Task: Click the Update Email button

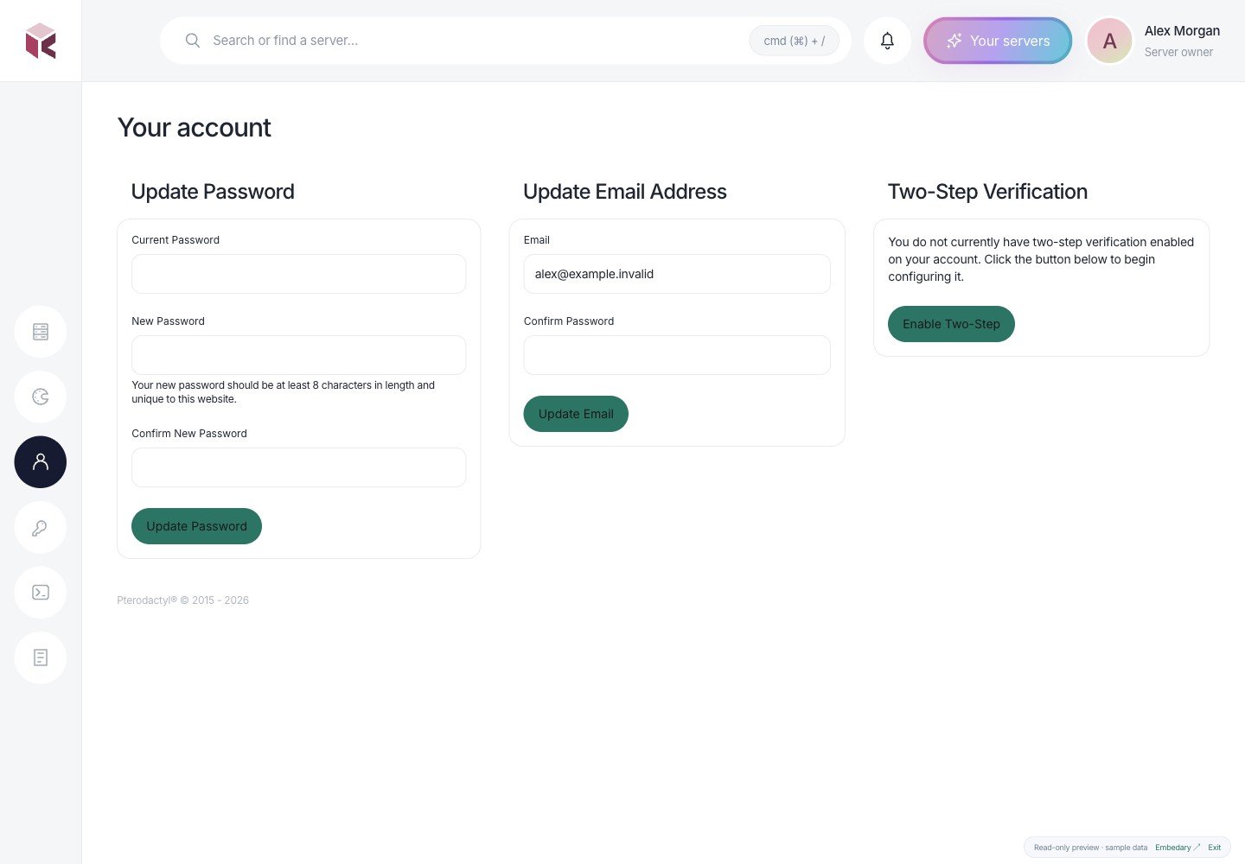Action: pos(576,414)
